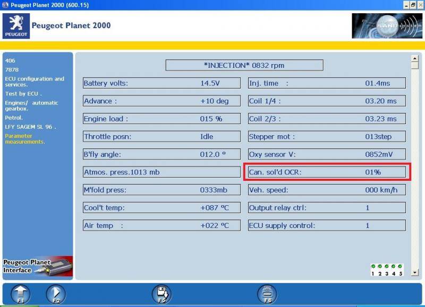Click the Peugeot Planet Interface device image

click(37, 266)
